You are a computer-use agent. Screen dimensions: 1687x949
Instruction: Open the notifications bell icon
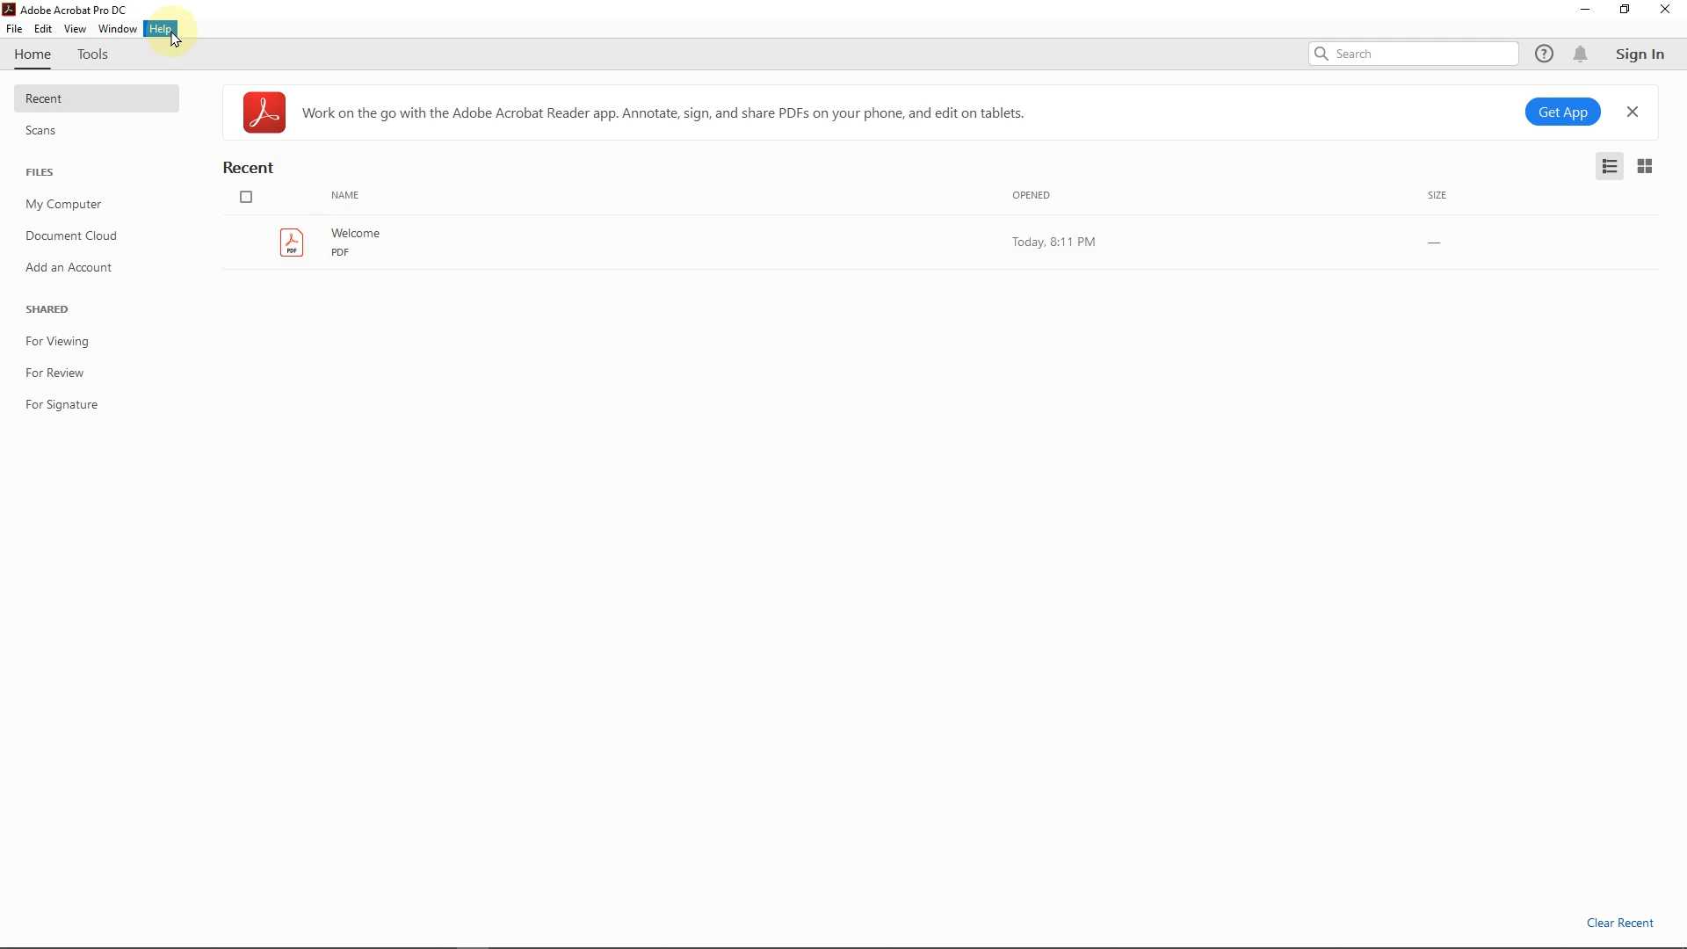tap(1581, 54)
